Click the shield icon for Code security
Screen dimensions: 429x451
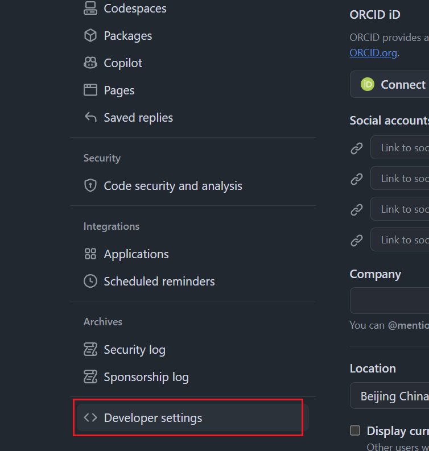[x=90, y=185]
